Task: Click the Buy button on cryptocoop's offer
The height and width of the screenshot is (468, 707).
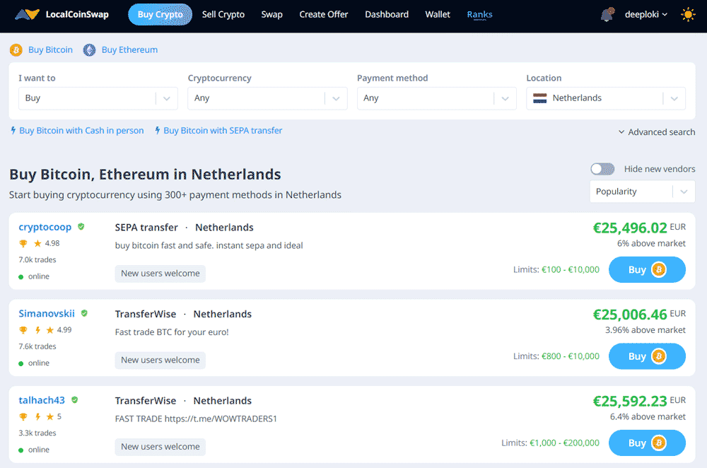Action: point(647,269)
